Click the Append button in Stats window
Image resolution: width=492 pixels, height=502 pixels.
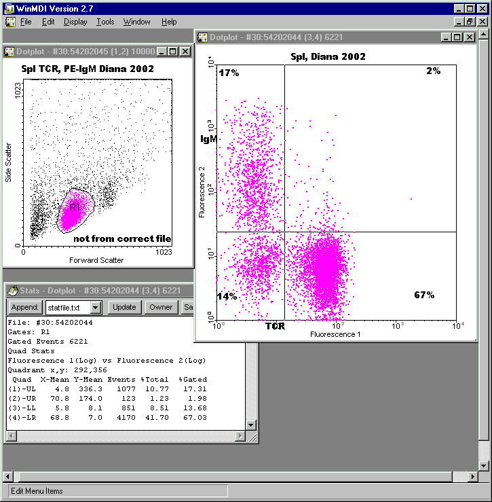point(26,307)
